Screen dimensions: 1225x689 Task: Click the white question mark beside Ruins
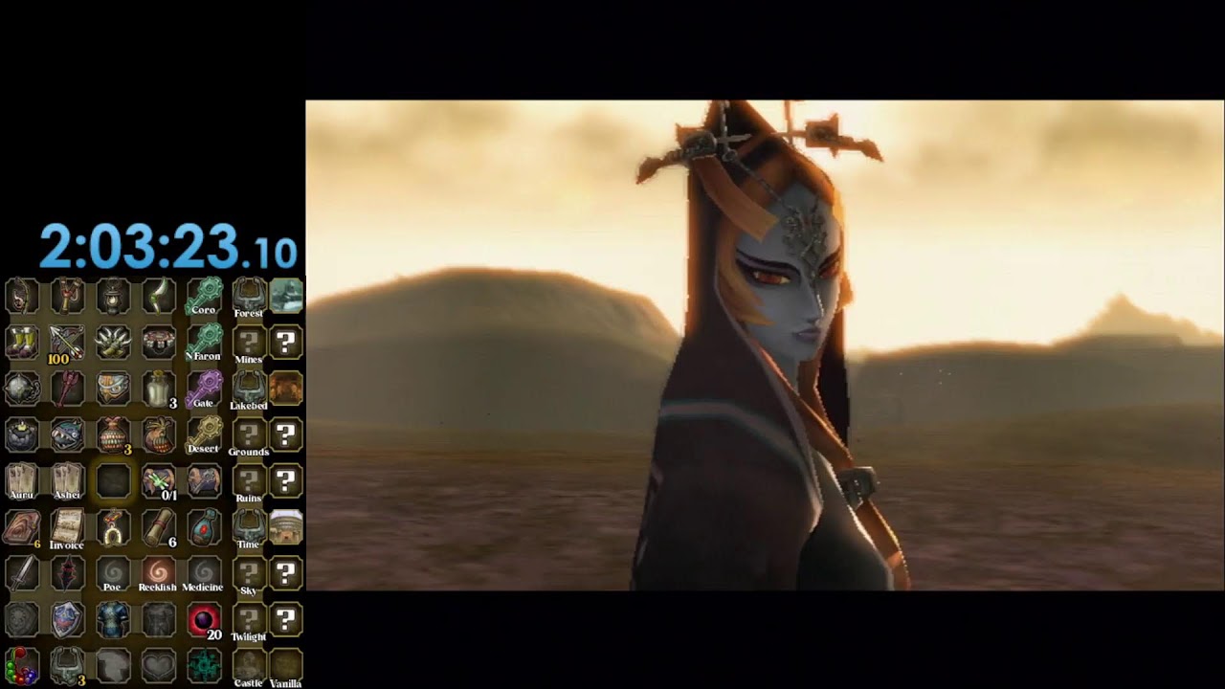click(x=285, y=480)
